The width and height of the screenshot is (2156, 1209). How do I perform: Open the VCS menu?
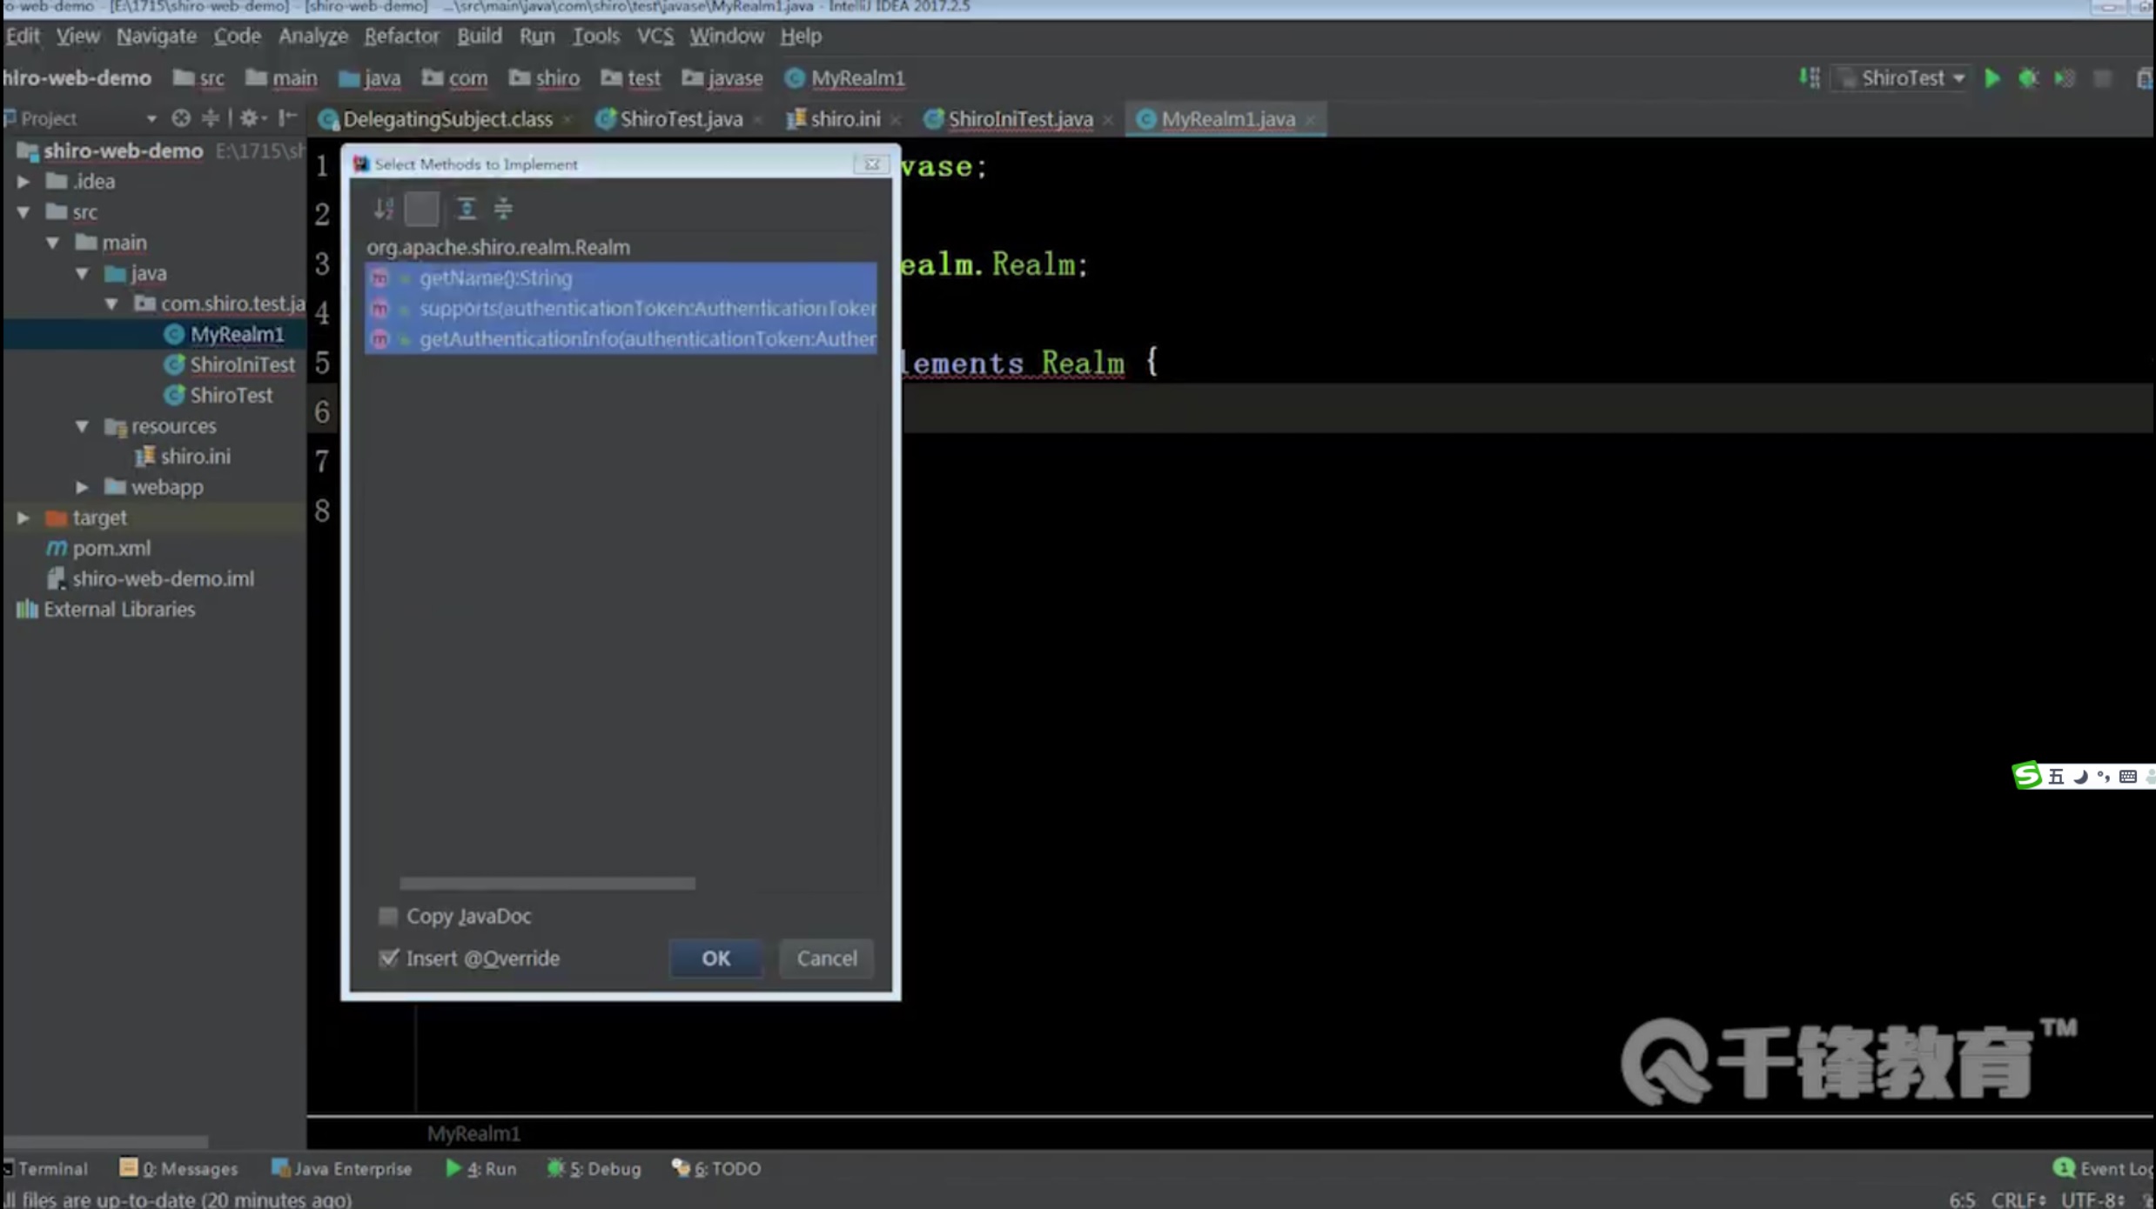pos(655,36)
